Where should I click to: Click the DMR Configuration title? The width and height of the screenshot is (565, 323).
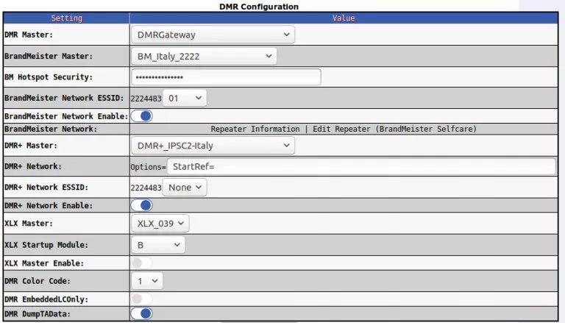(x=259, y=7)
